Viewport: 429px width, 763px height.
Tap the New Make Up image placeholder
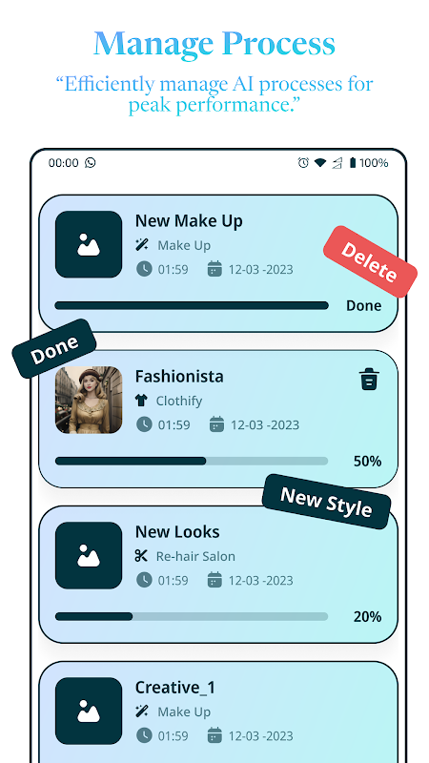tap(89, 244)
